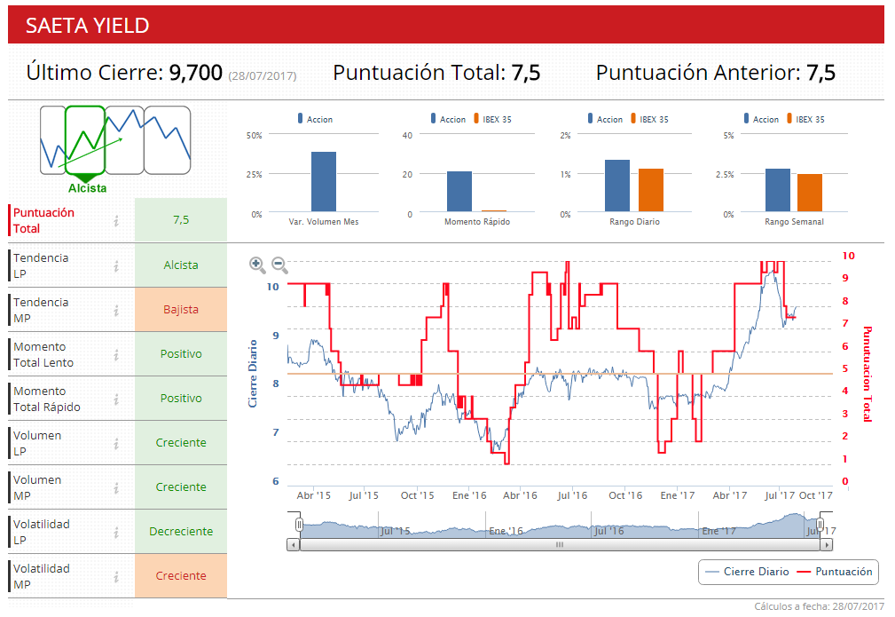Click the Var. Volumen Mes blue bar
This screenshot has width=895, height=617.
pos(324,182)
